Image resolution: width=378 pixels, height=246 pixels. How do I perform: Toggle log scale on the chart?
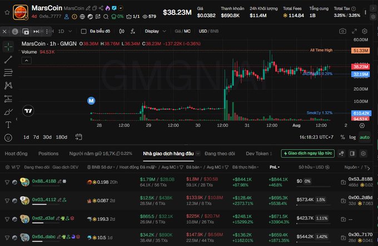pos(352,137)
